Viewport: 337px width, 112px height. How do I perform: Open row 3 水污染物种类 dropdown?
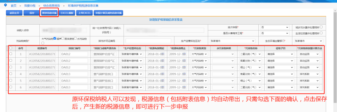tap(223, 68)
